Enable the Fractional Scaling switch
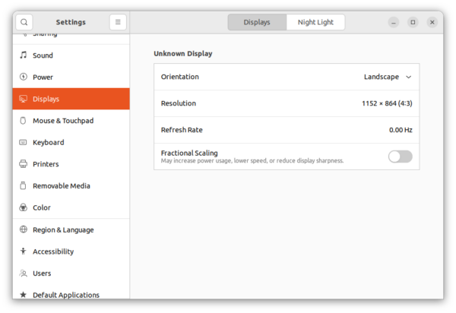Image resolution: width=456 pixels, height=313 pixels. tap(400, 156)
